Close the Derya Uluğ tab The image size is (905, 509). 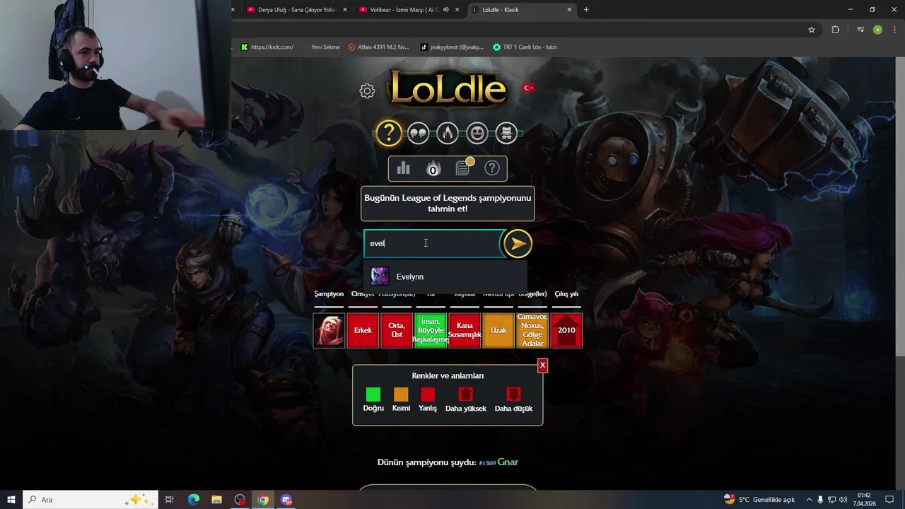(345, 10)
